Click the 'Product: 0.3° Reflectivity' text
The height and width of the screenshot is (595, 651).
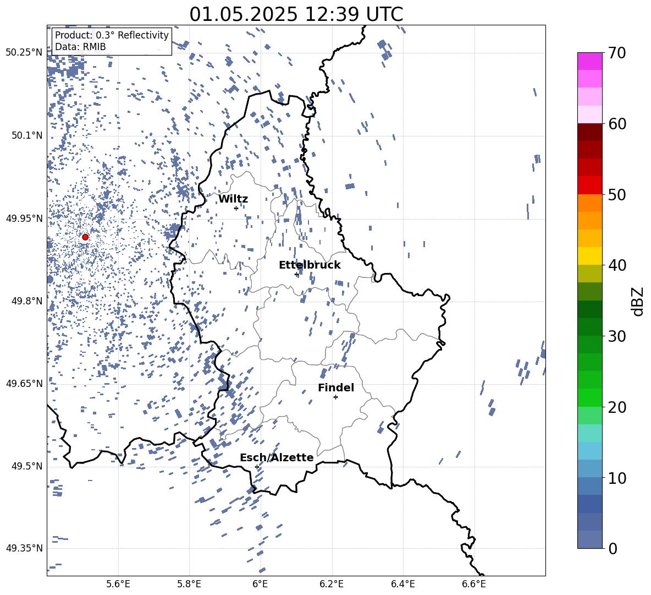(112, 35)
